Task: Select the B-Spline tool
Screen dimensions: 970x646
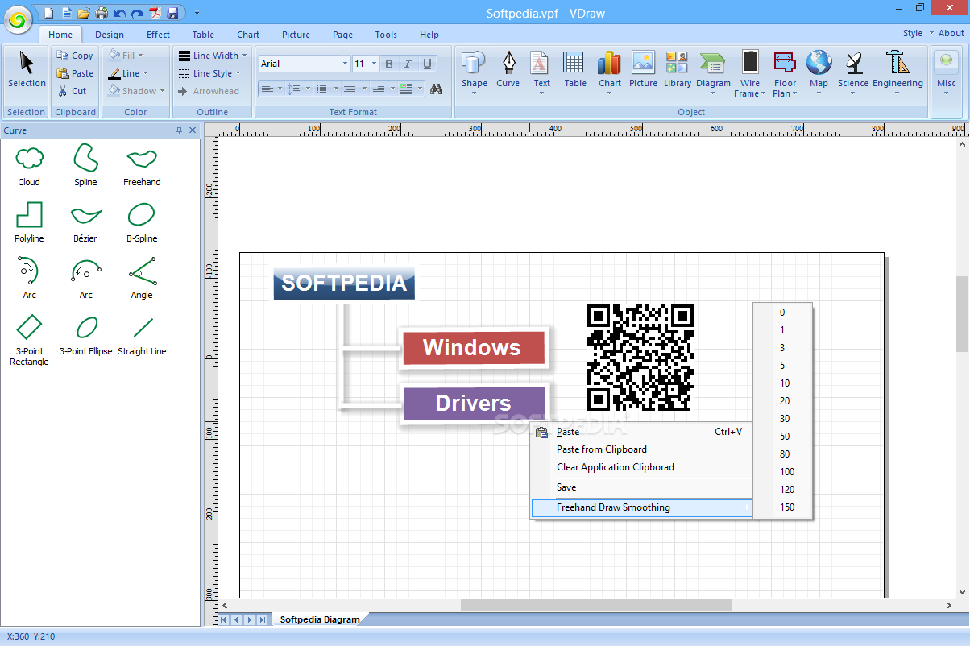Action: point(142,222)
